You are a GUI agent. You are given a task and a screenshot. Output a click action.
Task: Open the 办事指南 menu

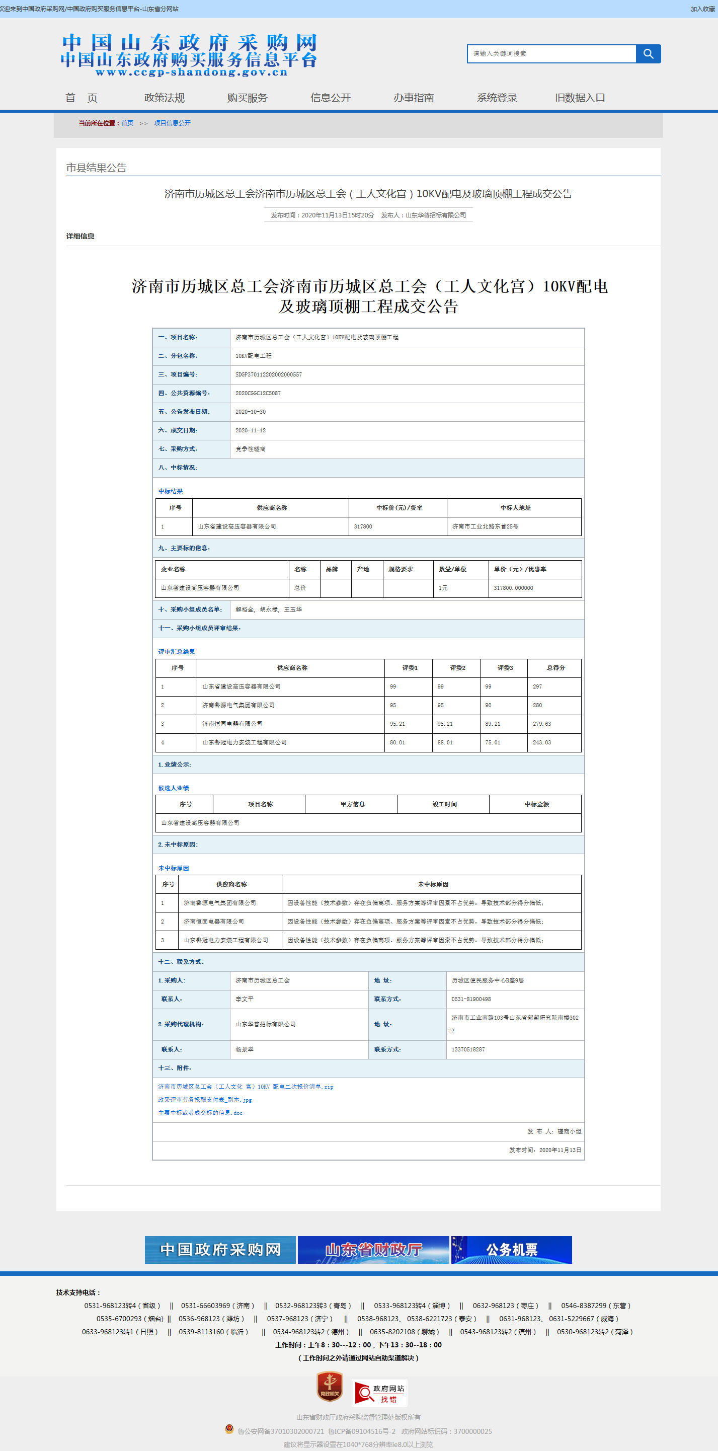[414, 98]
